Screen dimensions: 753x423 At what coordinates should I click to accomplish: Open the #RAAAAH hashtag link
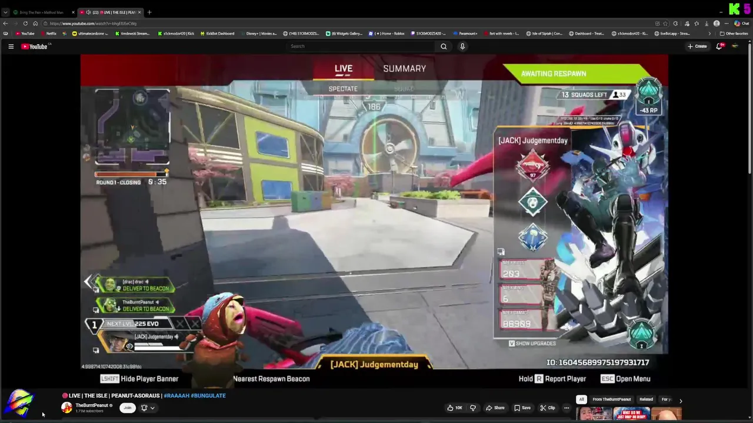click(176, 395)
